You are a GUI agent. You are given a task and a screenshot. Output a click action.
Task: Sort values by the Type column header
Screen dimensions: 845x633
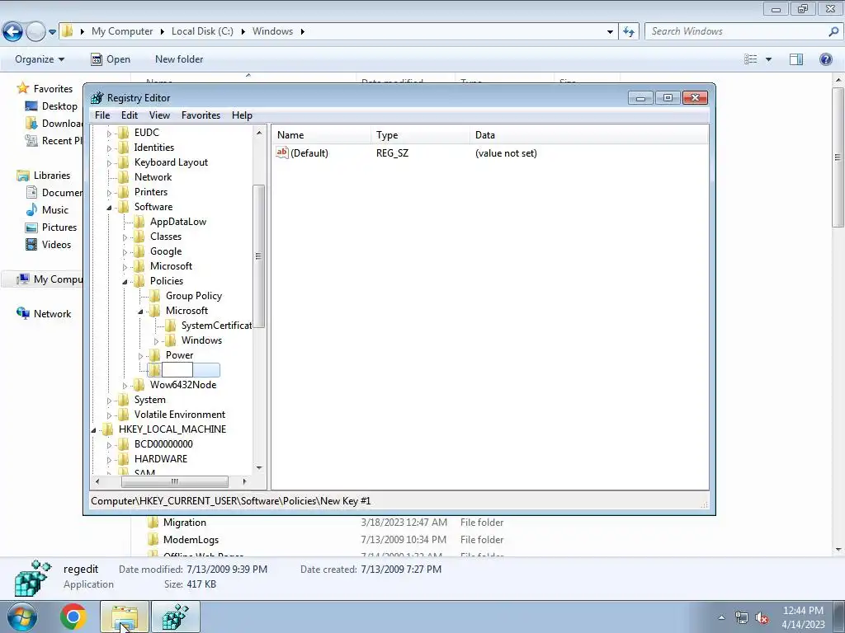tap(420, 135)
